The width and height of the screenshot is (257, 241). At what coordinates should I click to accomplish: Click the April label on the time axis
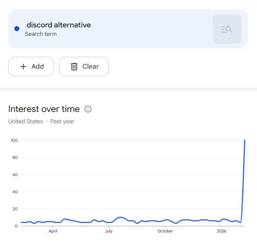[x=53, y=231]
